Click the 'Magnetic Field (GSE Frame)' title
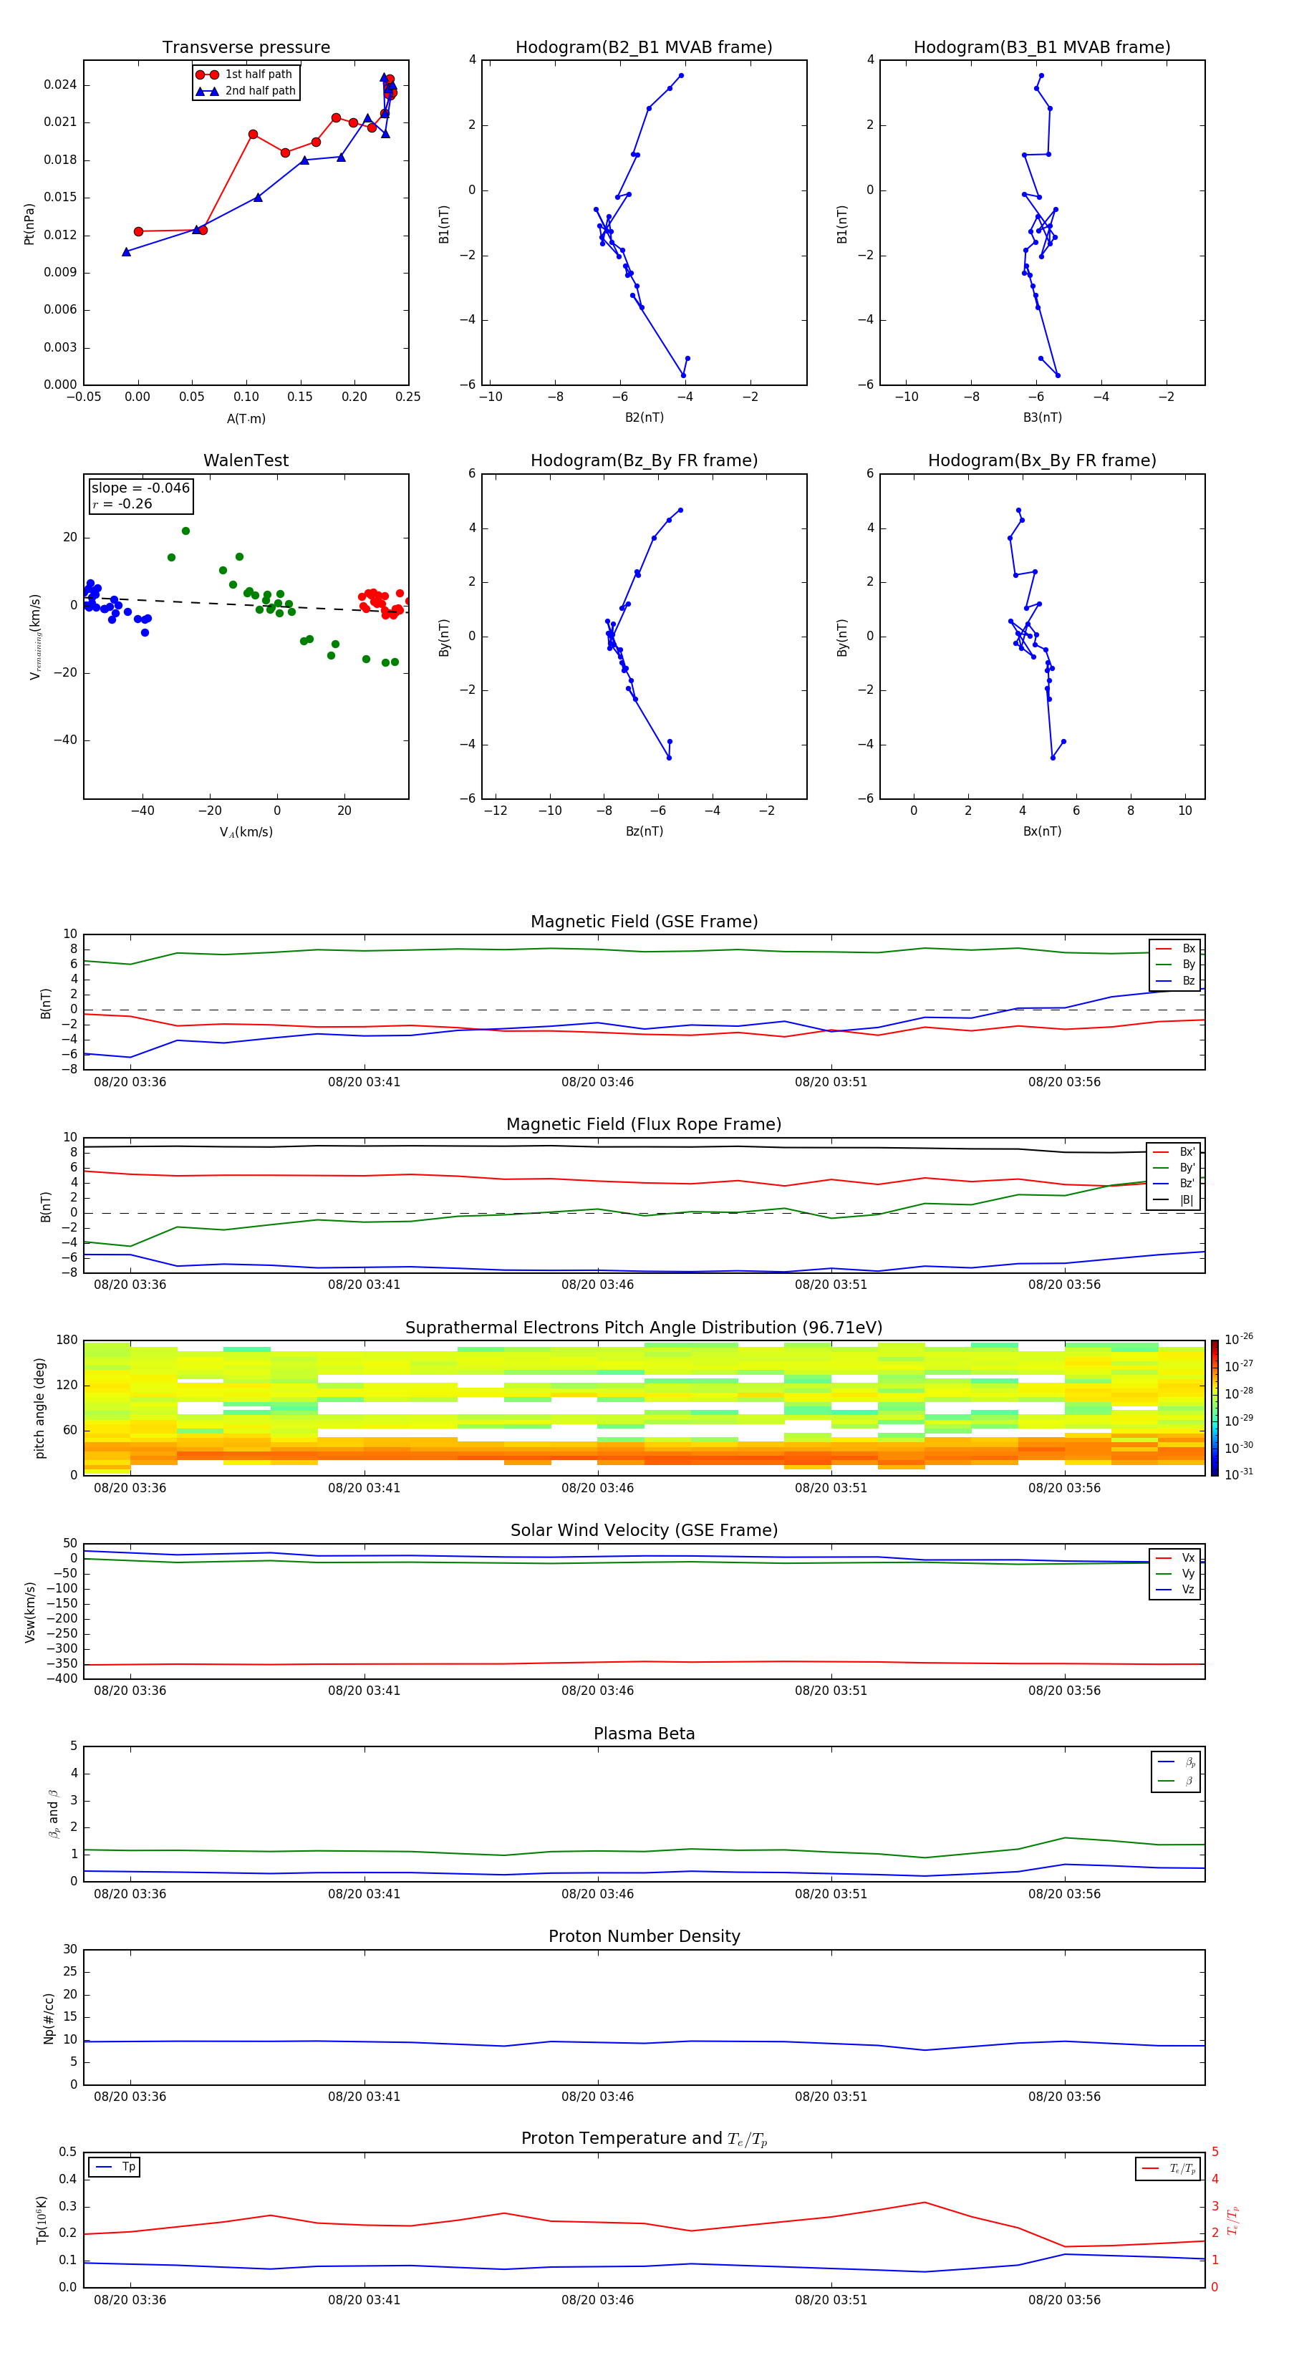Viewport: 1289px width, 2363px height. coord(644,921)
